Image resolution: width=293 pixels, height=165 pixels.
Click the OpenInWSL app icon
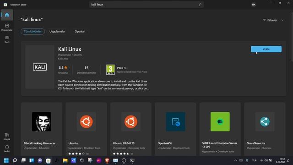[176, 121]
